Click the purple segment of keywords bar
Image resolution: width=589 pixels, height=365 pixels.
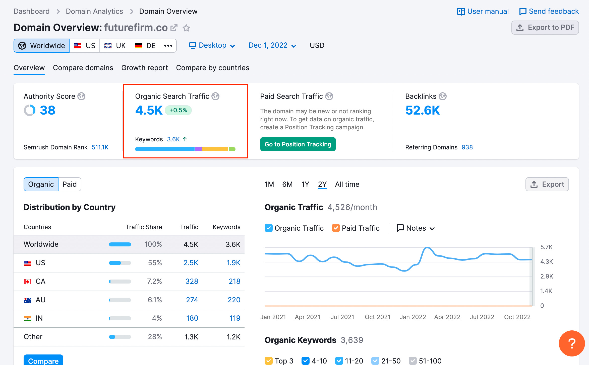tap(199, 149)
